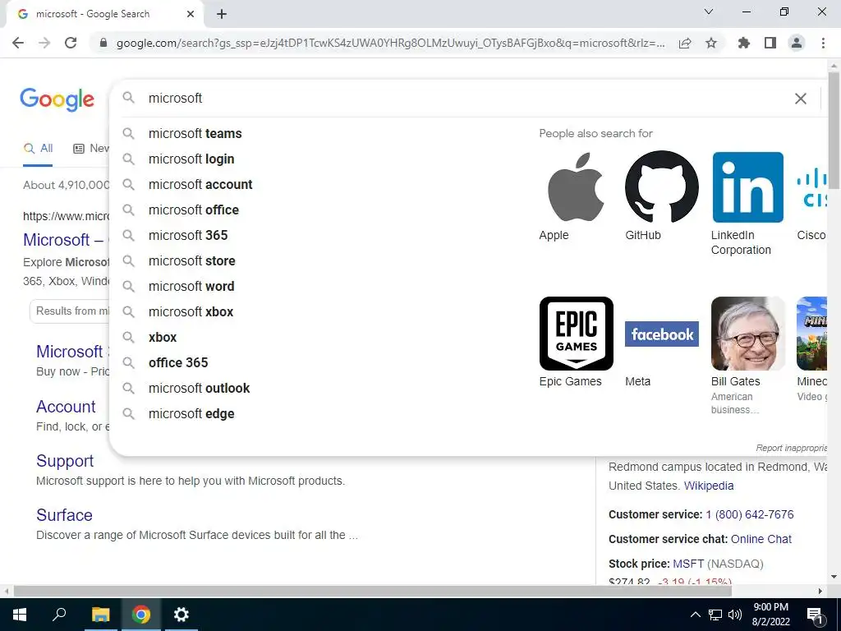
Task: Show hidden system tray icons
Action: tap(695, 615)
